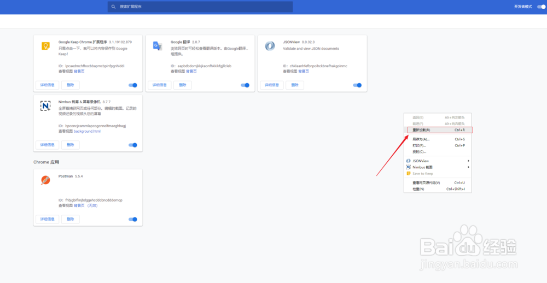
Task: Disable the Postman app toggle
Action: point(133,219)
